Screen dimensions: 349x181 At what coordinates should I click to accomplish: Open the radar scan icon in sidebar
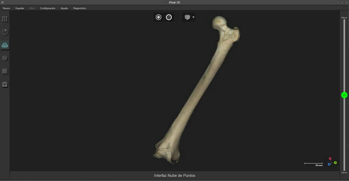coord(5,32)
